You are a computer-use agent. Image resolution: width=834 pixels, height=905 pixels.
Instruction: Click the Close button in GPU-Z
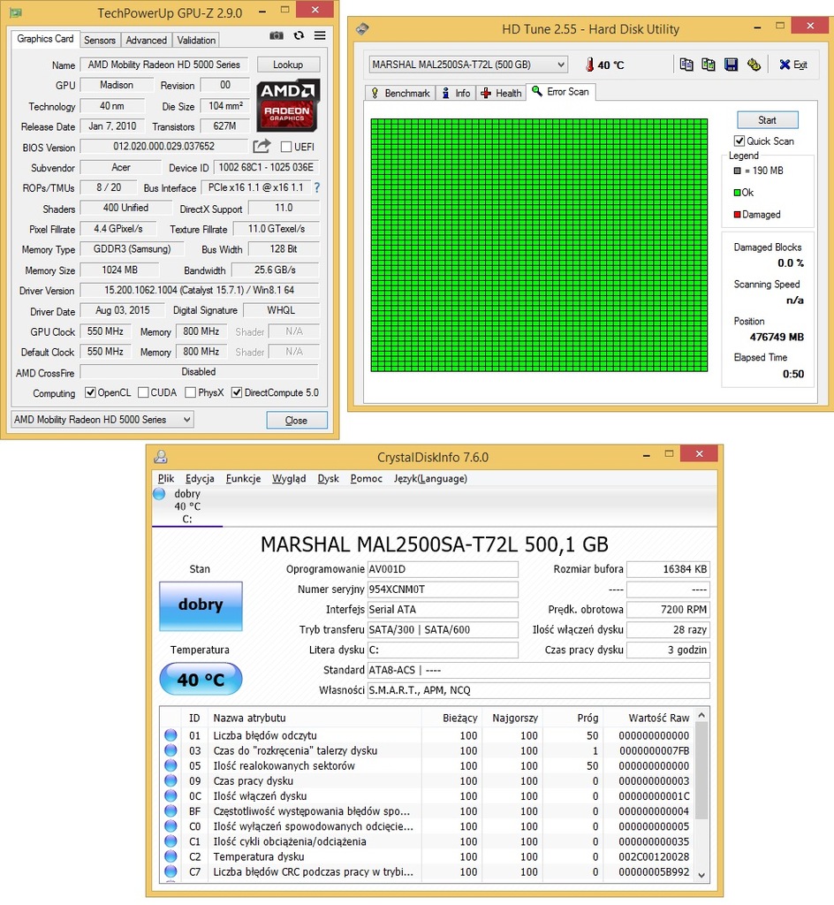(x=297, y=420)
